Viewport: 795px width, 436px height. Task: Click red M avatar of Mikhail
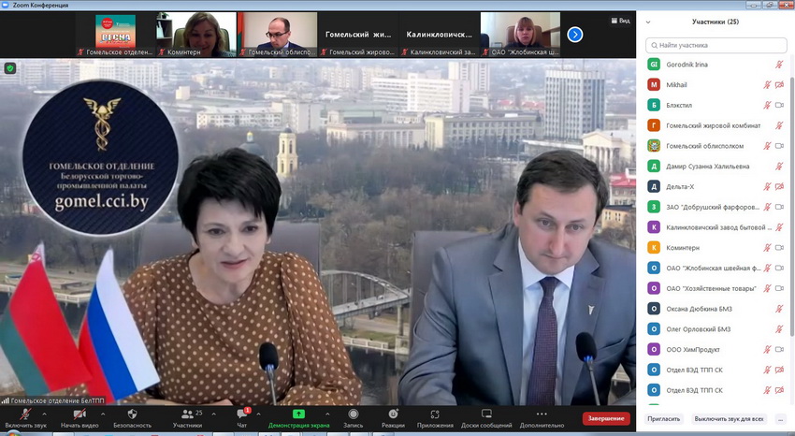(654, 84)
